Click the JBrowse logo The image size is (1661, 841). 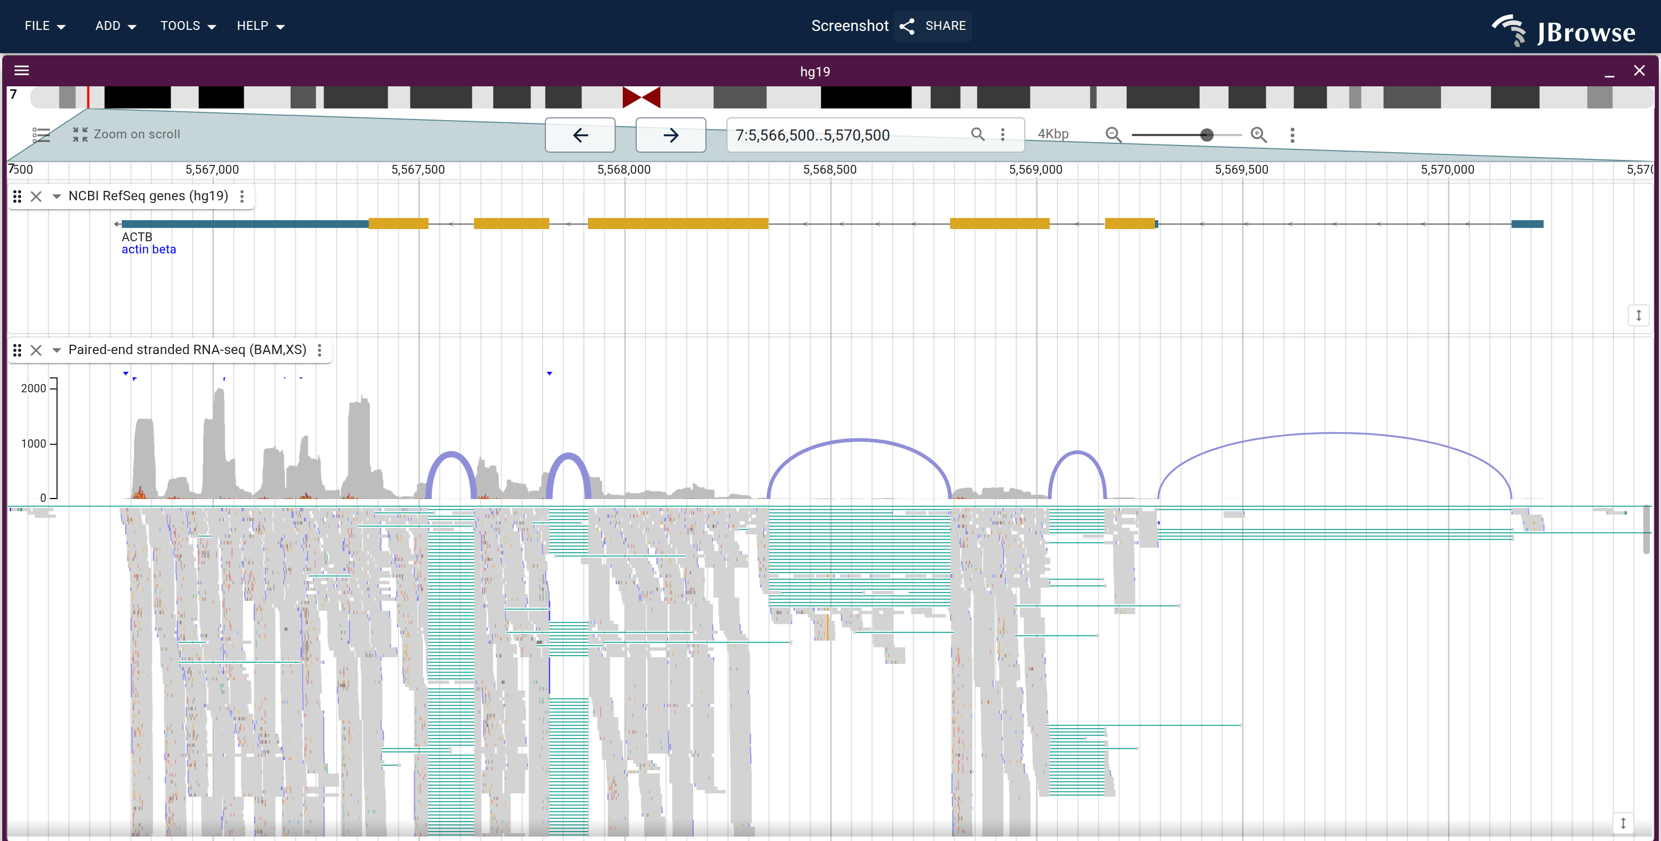[x=1564, y=30]
